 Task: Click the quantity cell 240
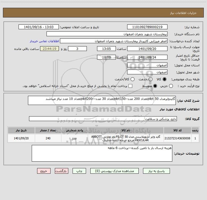click(x=48, y=138)
